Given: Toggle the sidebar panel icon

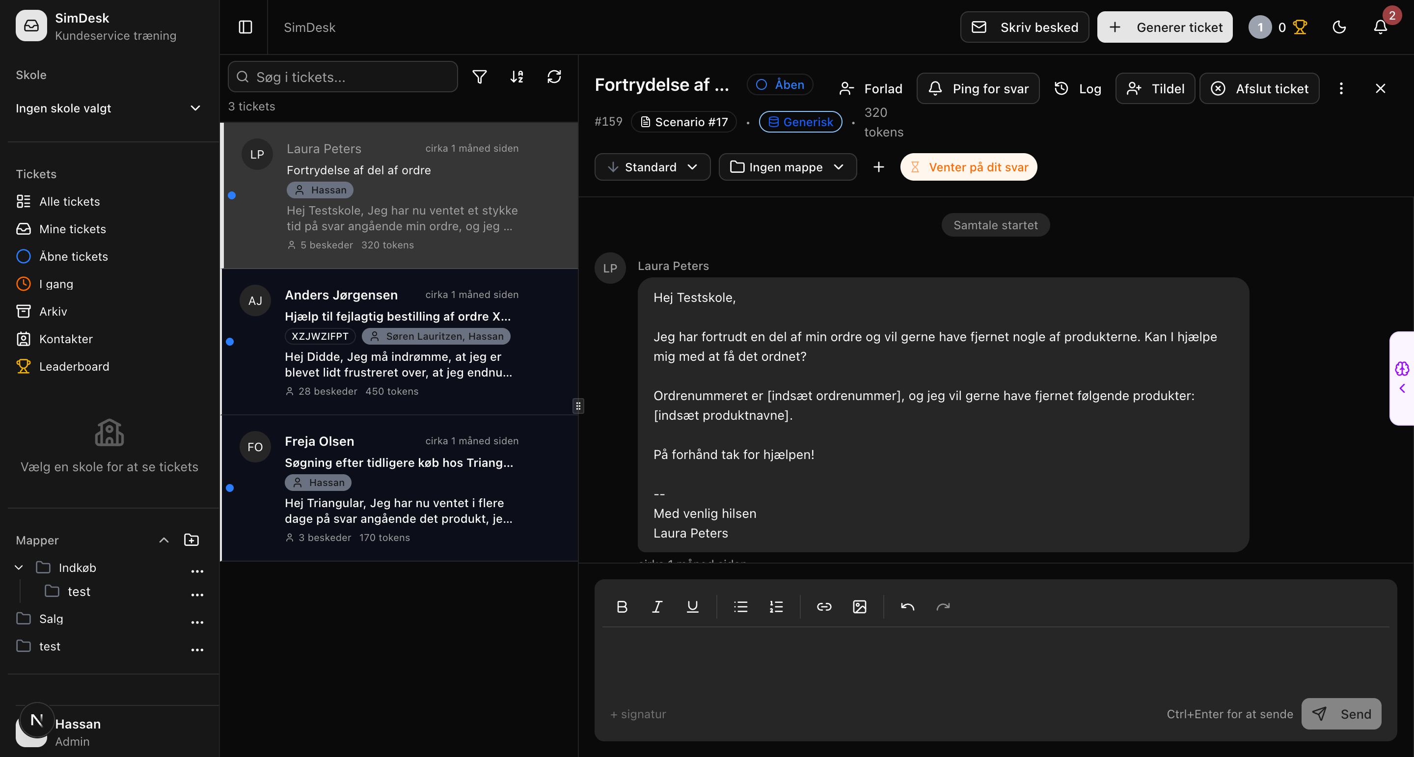Looking at the screenshot, I should click(245, 27).
